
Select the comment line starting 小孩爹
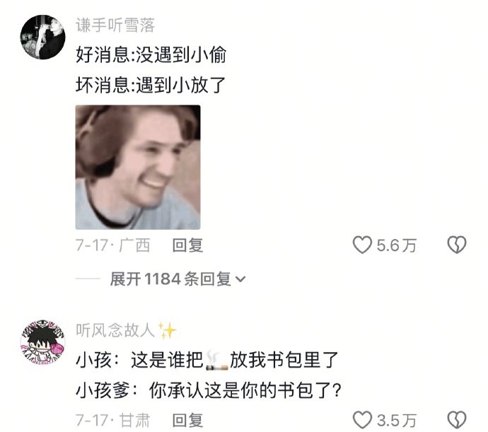coord(209,390)
